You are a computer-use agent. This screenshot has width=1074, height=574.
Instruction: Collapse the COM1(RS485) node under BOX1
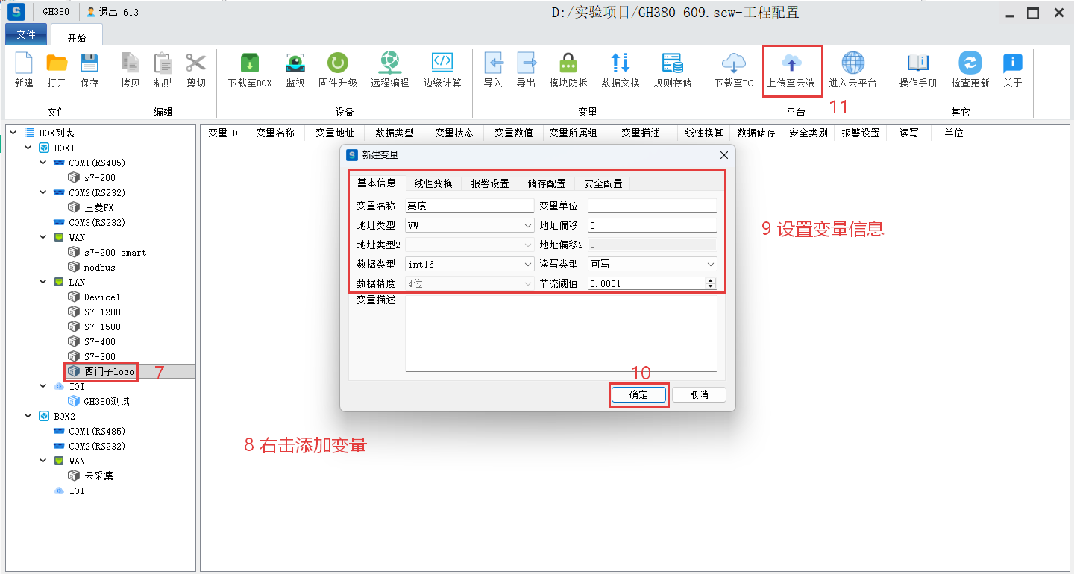(x=43, y=163)
